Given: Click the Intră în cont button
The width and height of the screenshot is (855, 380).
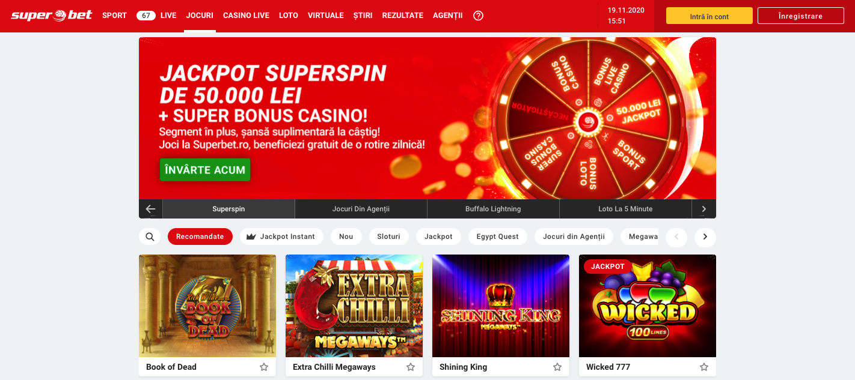Looking at the screenshot, I should 709,16.
